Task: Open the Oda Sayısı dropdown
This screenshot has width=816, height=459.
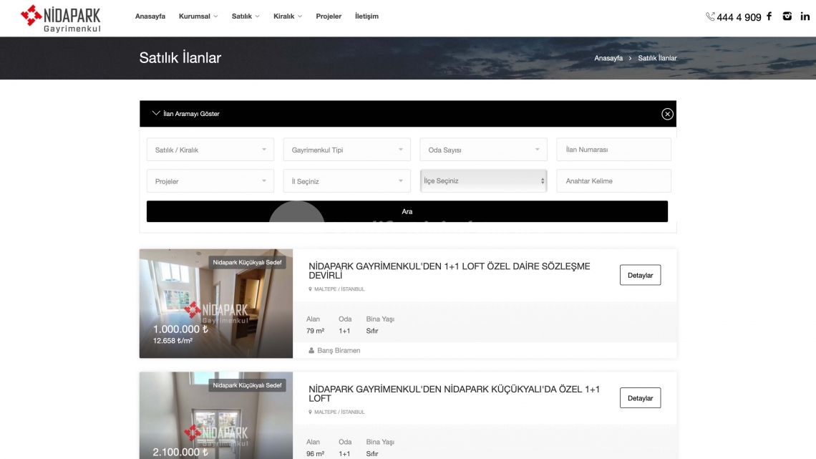Action: [x=483, y=149]
